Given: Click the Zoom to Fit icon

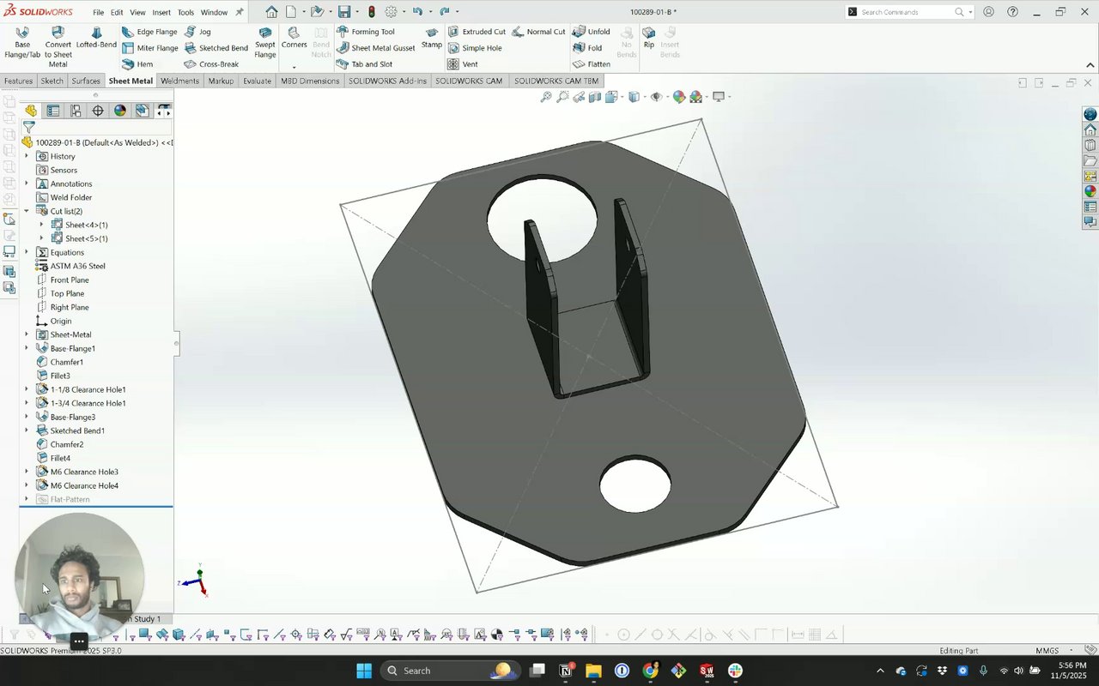Looking at the screenshot, I should [x=545, y=97].
